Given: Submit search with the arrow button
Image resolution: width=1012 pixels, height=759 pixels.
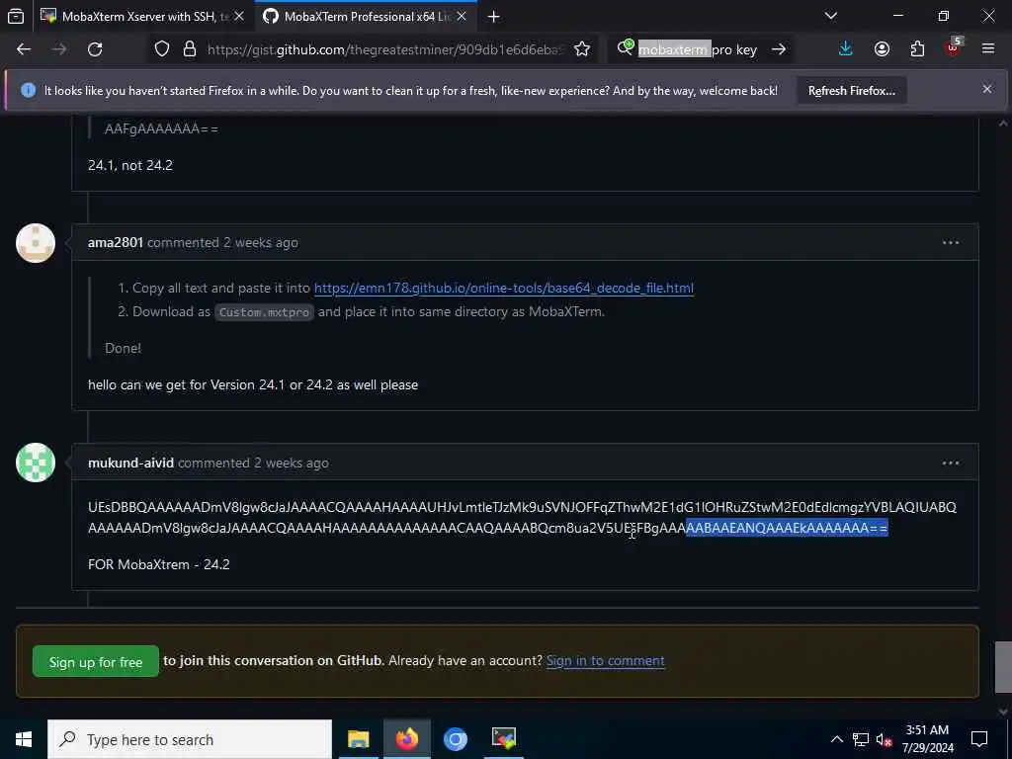Looking at the screenshot, I should click(779, 49).
